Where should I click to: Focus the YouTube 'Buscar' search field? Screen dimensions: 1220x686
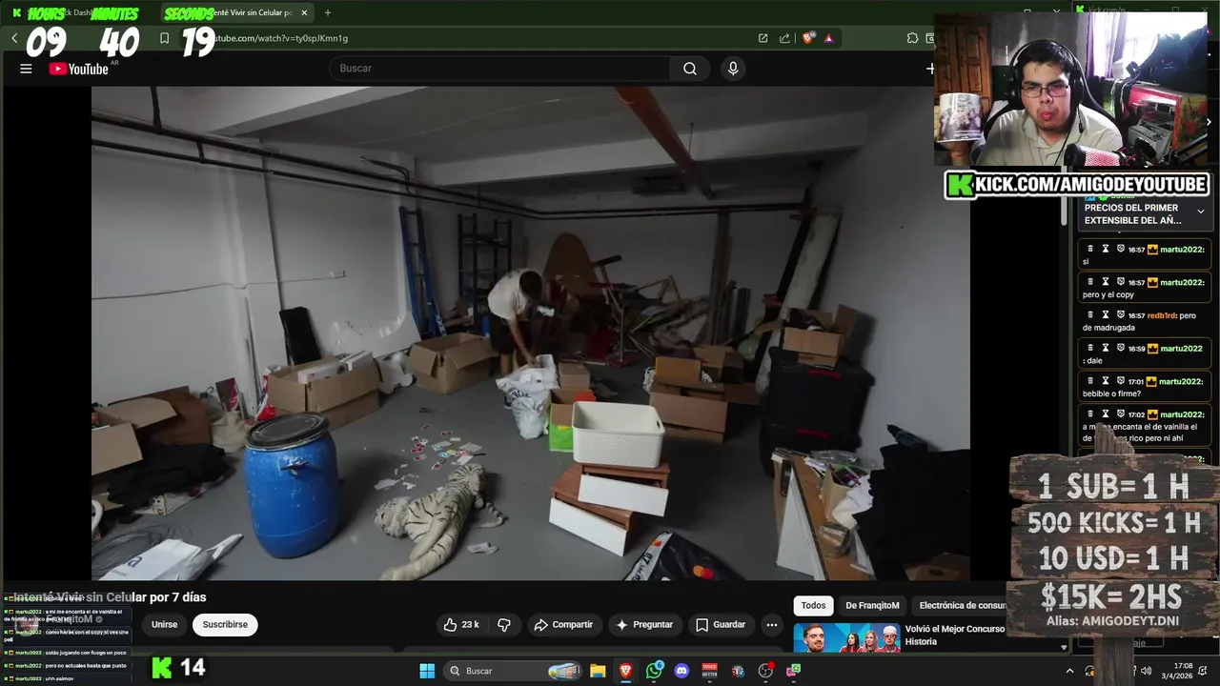coord(499,69)
